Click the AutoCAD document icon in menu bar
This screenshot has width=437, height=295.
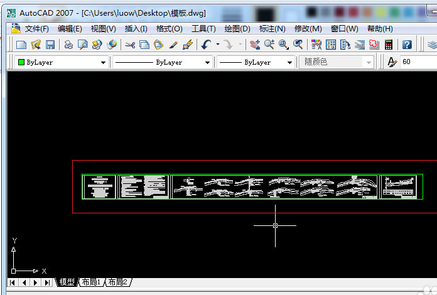click(16, 28)
